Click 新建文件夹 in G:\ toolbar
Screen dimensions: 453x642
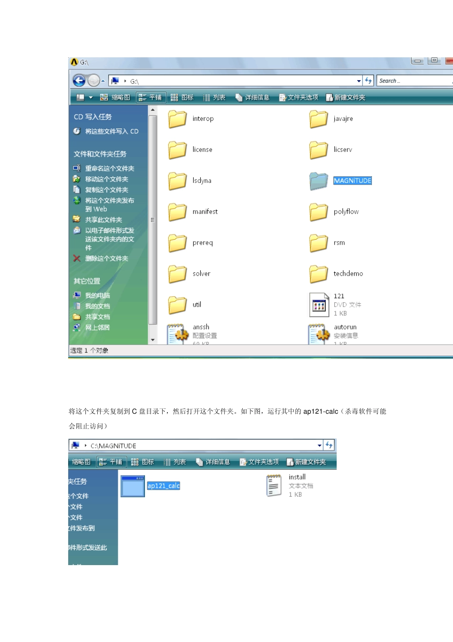pos(346,97)
